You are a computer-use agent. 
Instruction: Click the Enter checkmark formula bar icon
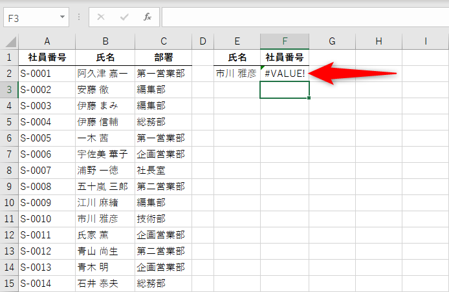pos(124,17)
